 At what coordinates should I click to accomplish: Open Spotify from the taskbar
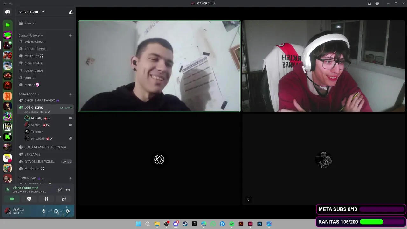click(231, 224)
